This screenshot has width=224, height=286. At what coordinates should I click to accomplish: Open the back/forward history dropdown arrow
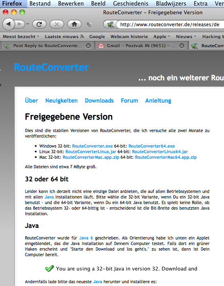click(x=28, y=24)
